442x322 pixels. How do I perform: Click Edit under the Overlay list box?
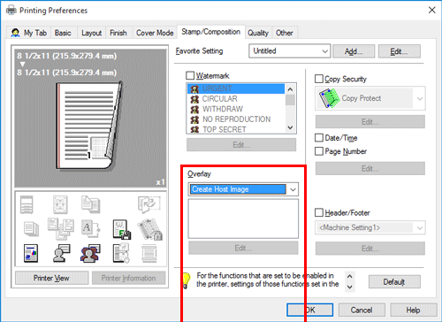(x=243, y=248)
